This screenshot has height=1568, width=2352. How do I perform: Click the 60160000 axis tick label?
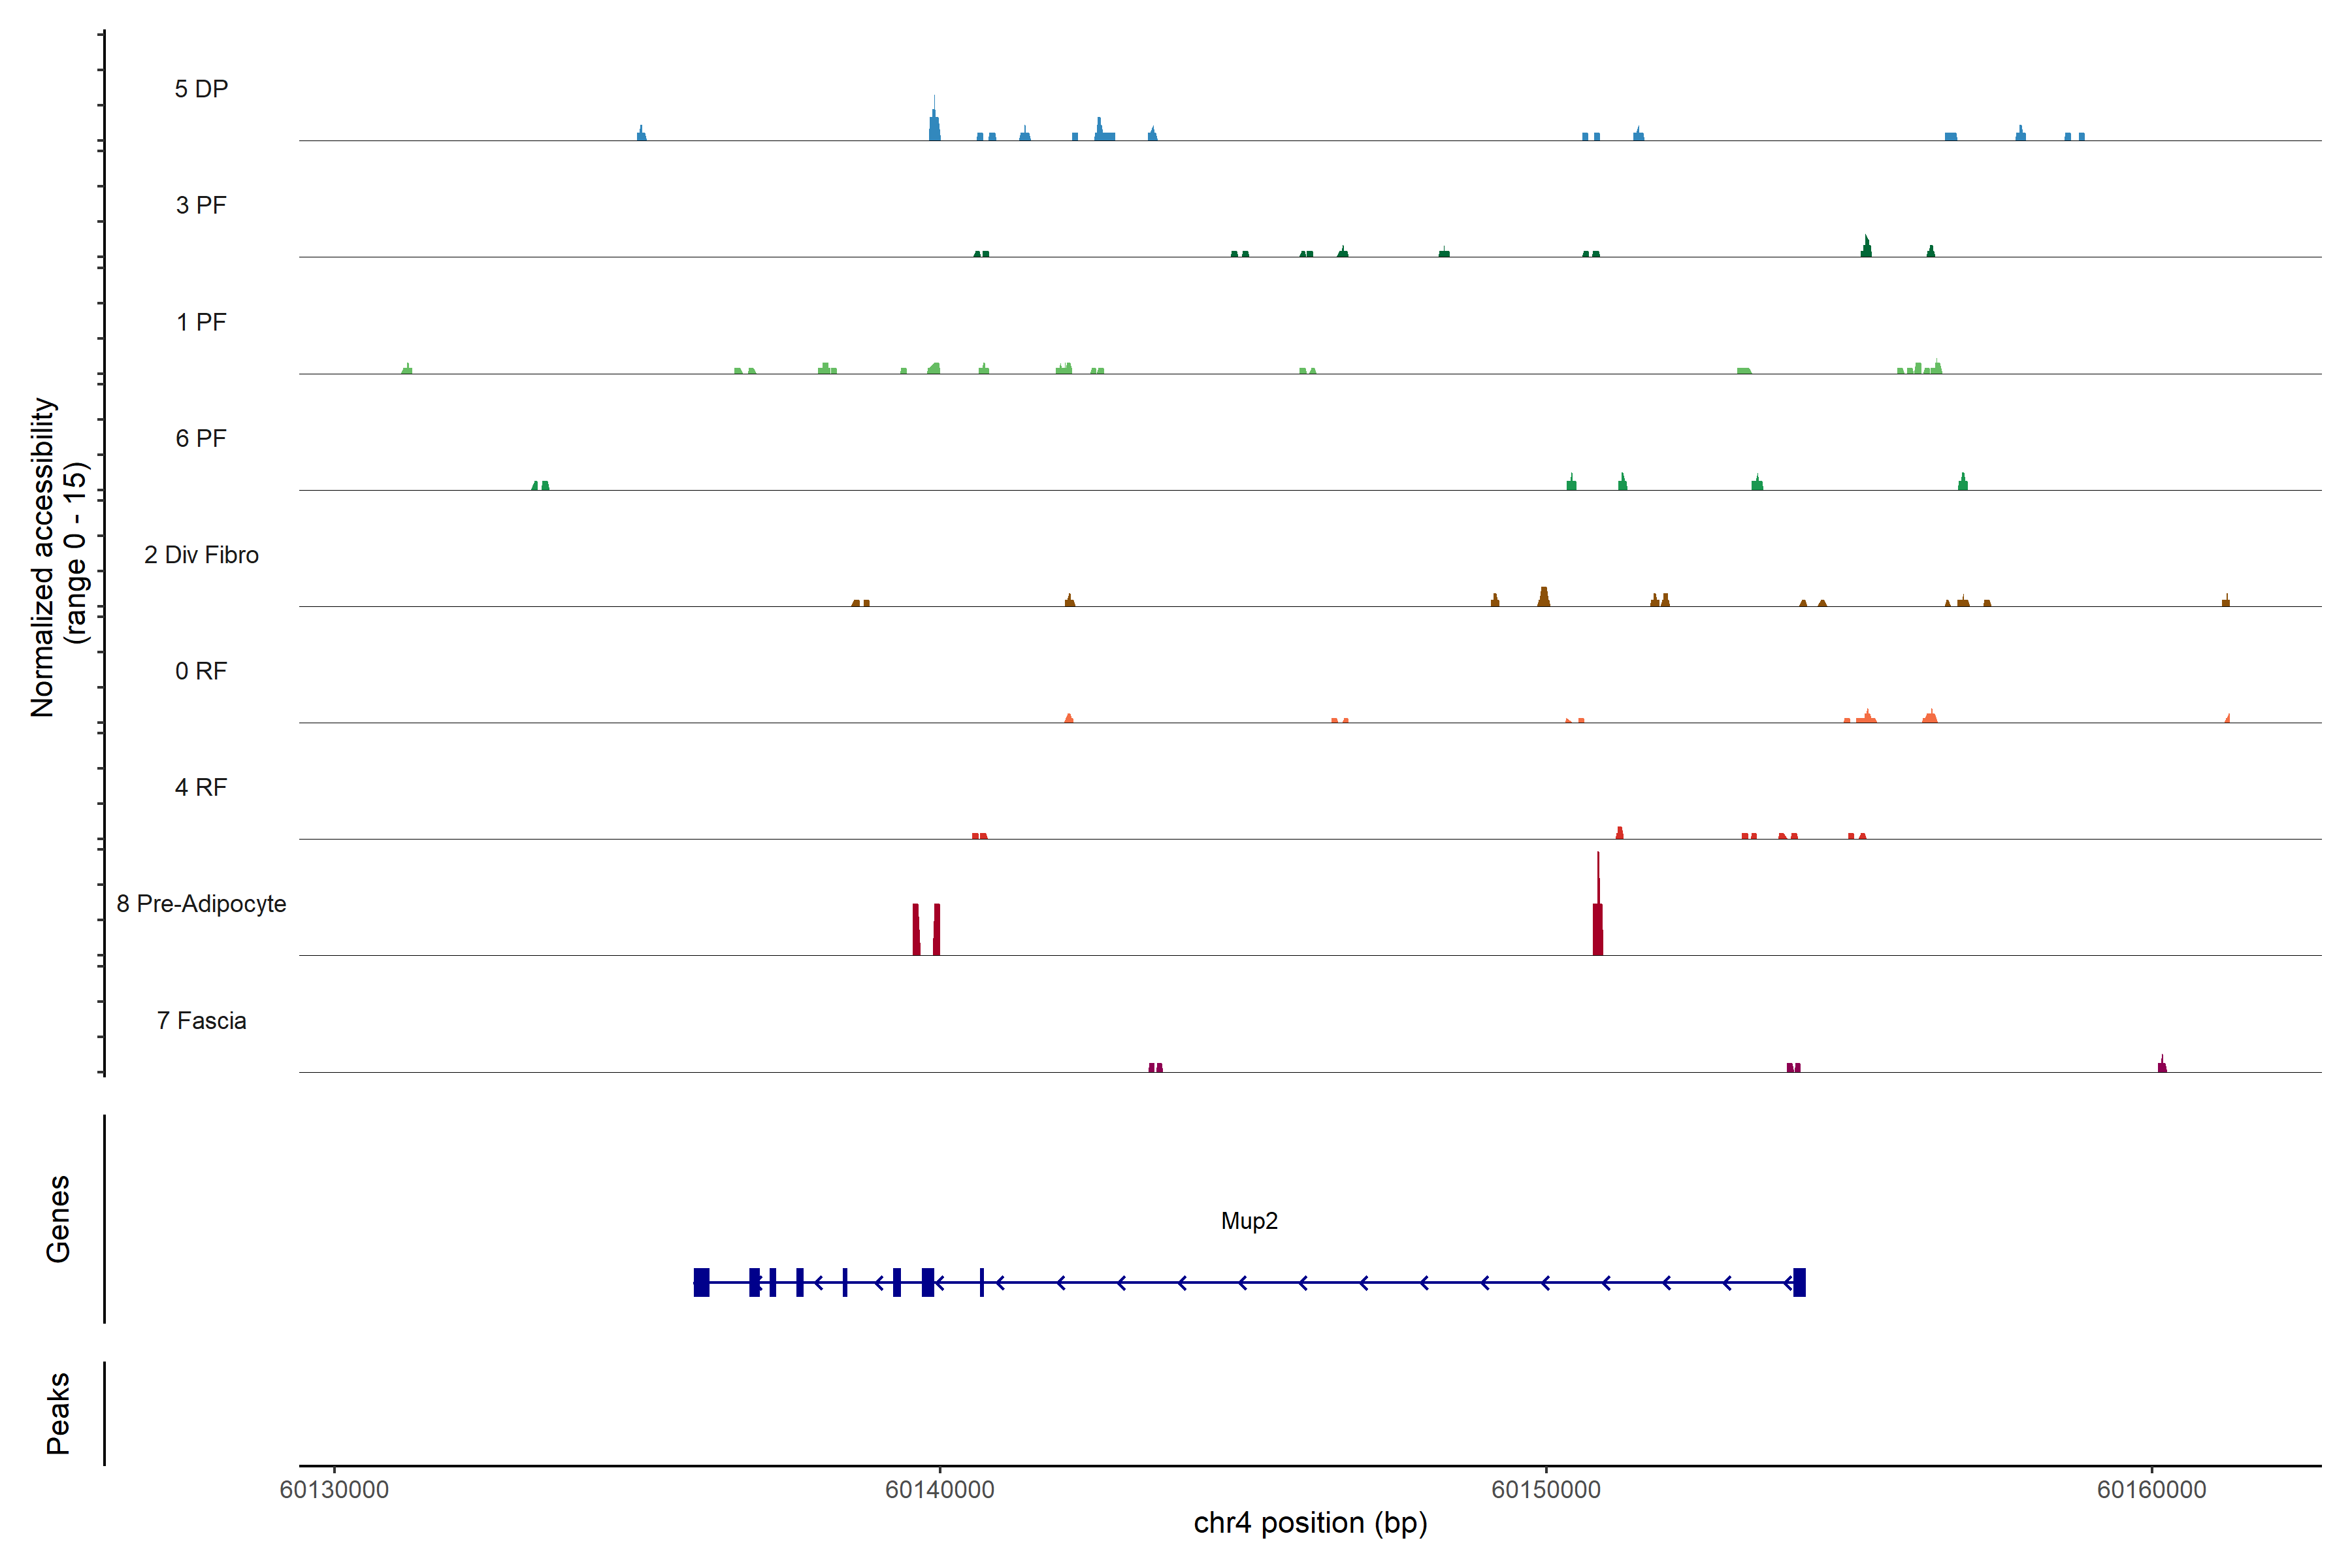coord(2152,1489)
